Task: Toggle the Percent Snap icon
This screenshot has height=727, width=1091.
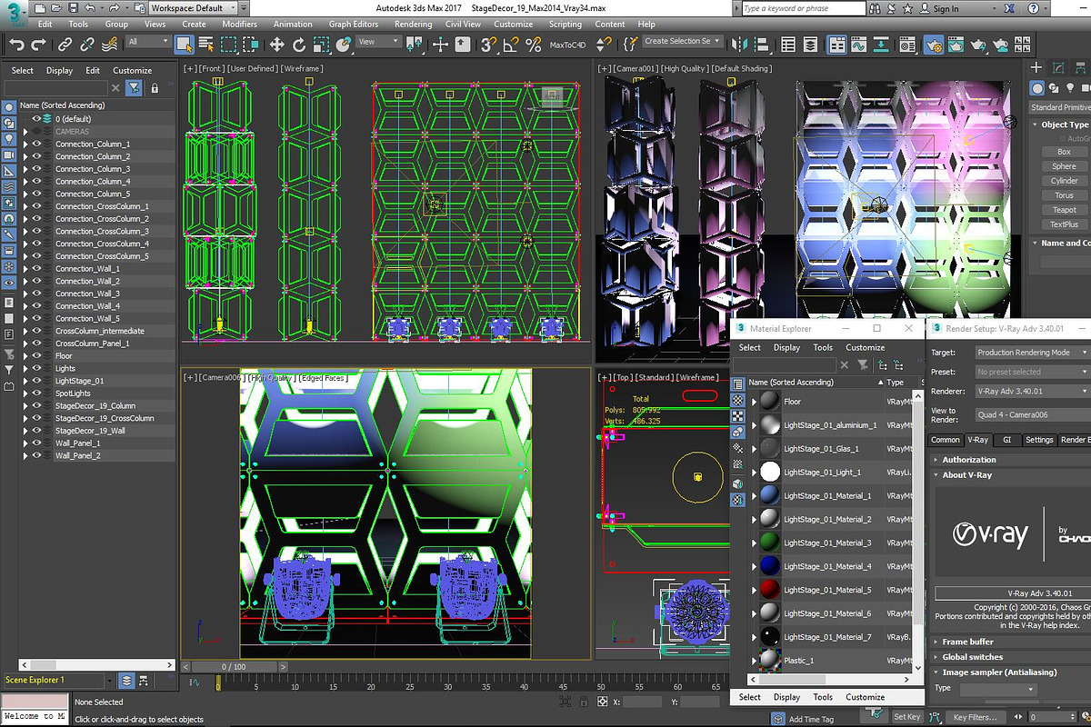Action: 534,44
